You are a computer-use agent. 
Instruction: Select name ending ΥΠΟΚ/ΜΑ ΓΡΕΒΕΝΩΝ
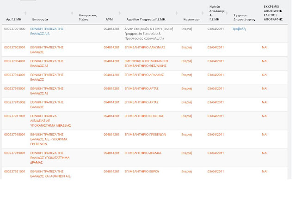coord(49,139)
